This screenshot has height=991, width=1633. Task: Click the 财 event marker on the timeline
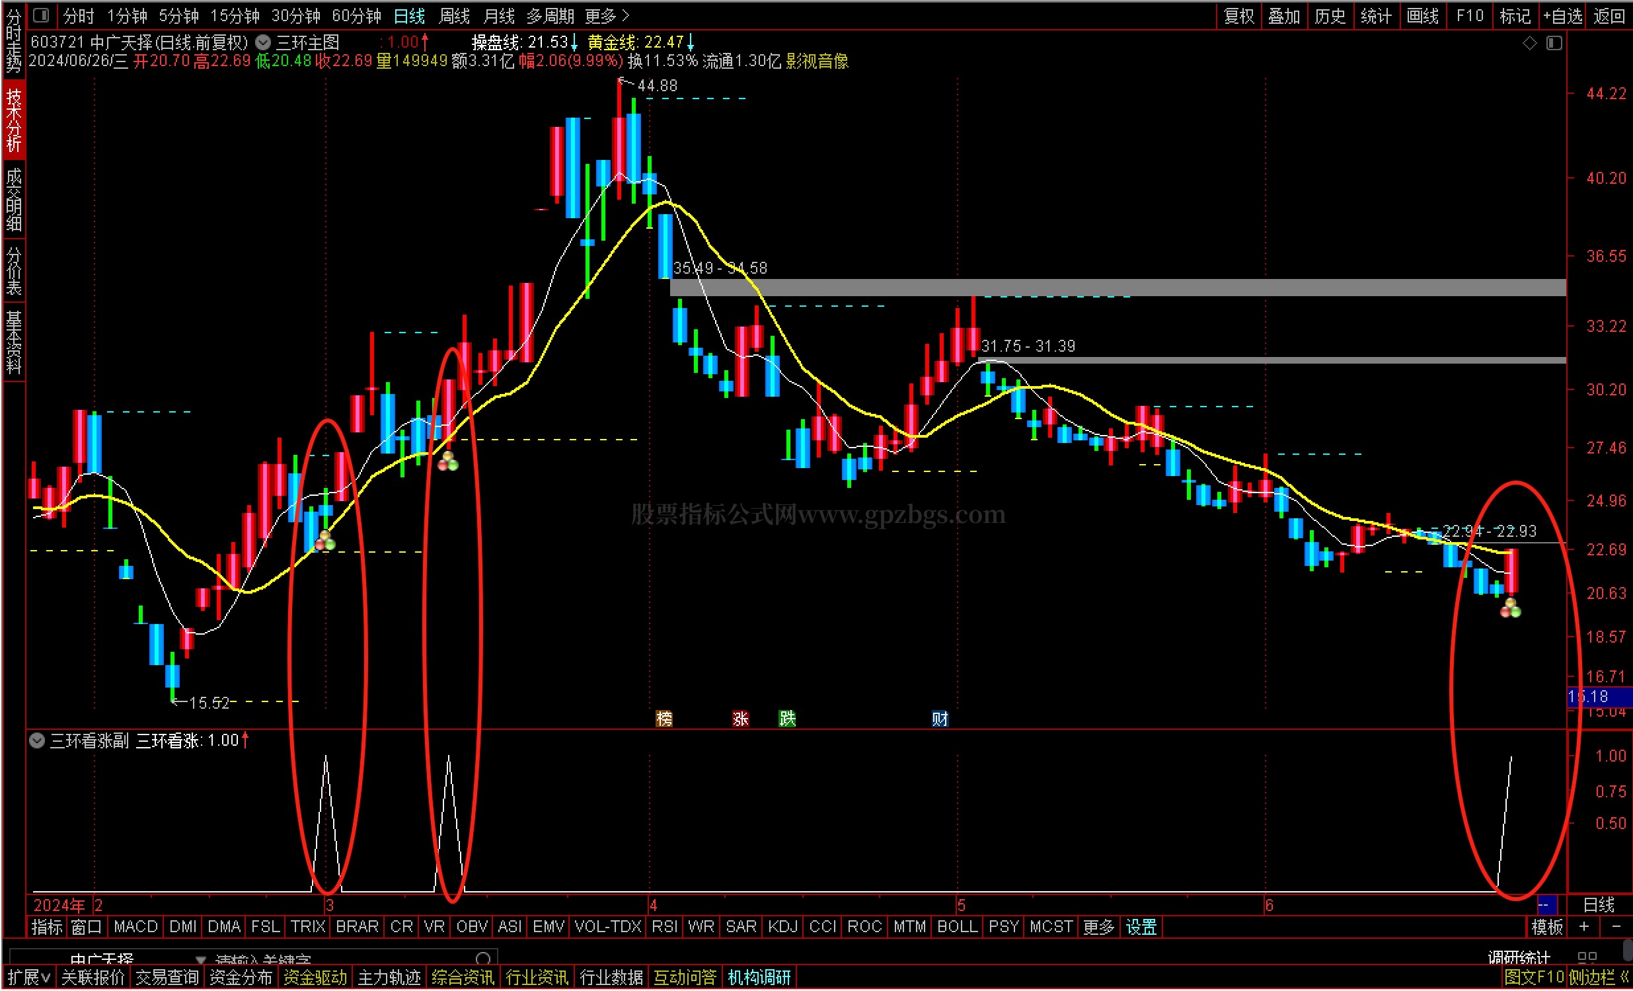[x=940, y=719]
